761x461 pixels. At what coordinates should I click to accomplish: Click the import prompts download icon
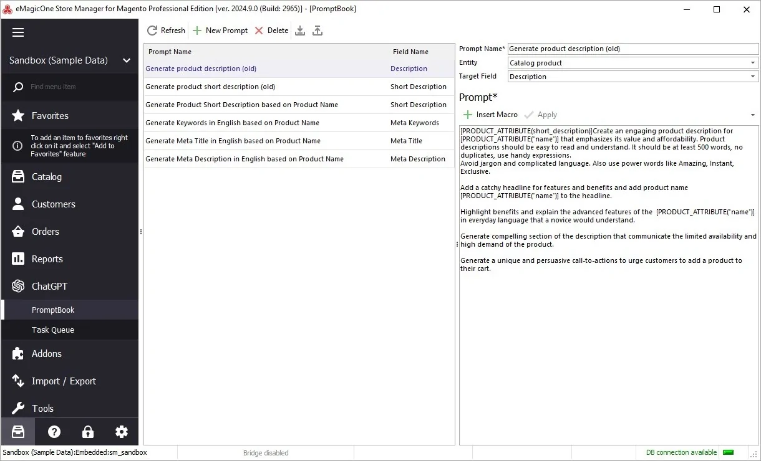point(300,31)
